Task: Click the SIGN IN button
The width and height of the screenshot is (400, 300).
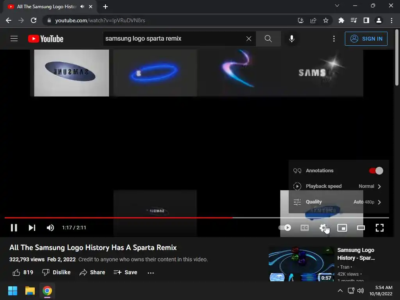Action: click(x=366, y=39)
